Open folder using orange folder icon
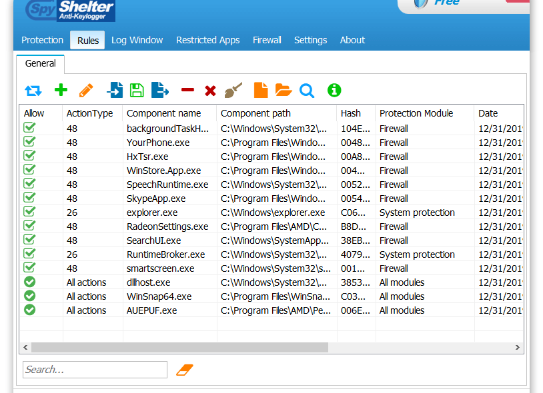 tap(284, 90)
